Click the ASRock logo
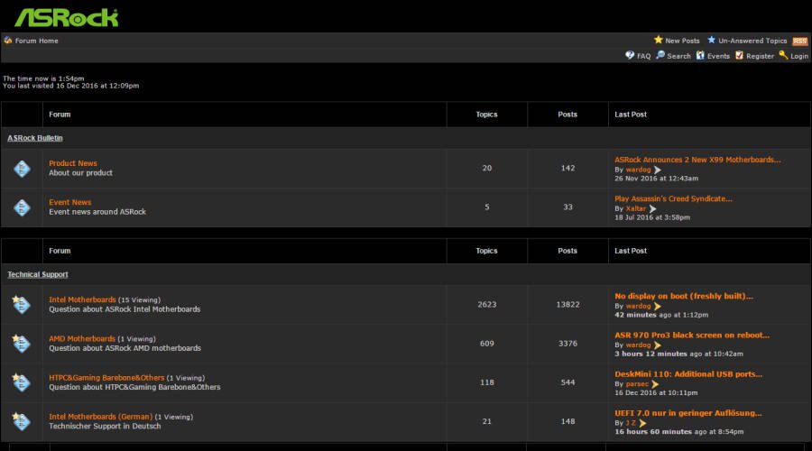Viewport: 812px width, 451px height. (66, 17)
